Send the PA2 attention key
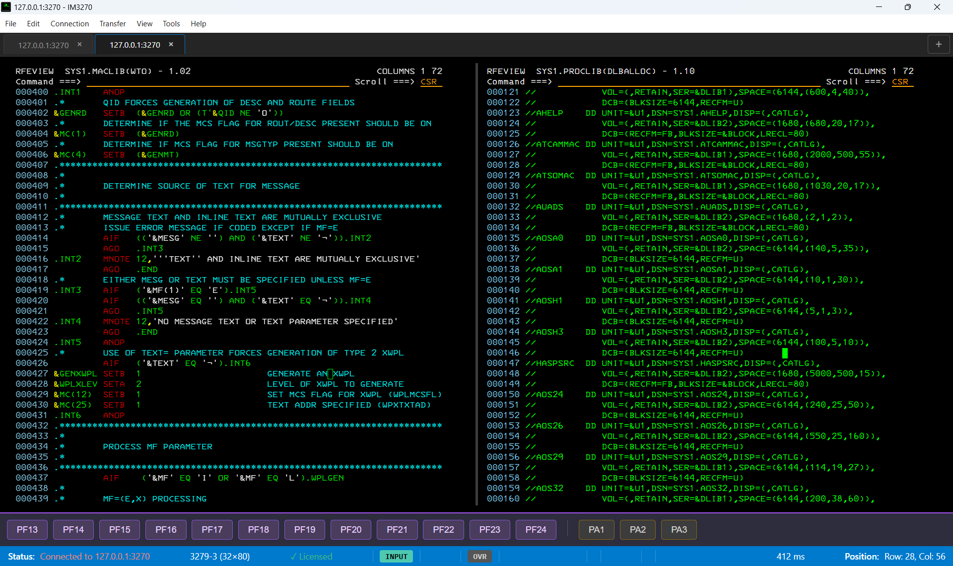953x566 pixels. pos(638,530)
